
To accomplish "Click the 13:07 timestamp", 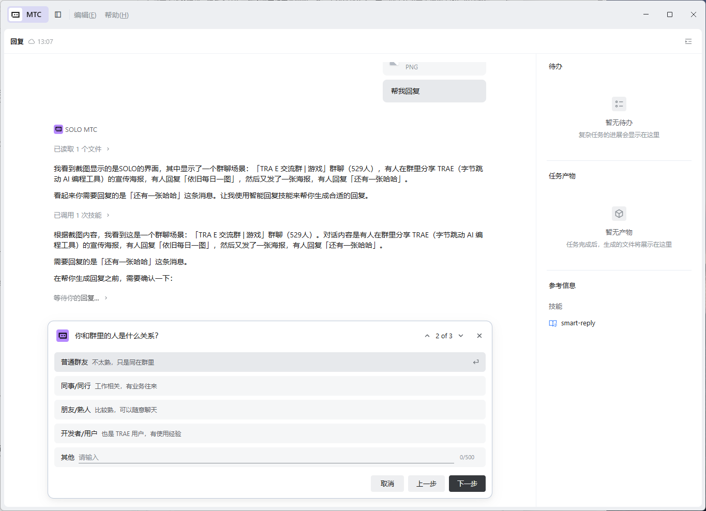I will pos(45,41).
